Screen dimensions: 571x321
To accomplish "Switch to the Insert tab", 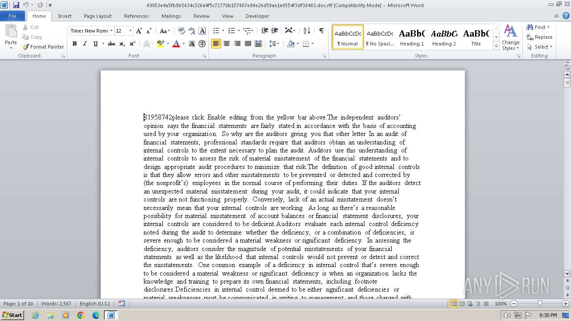I will point(65,16).
